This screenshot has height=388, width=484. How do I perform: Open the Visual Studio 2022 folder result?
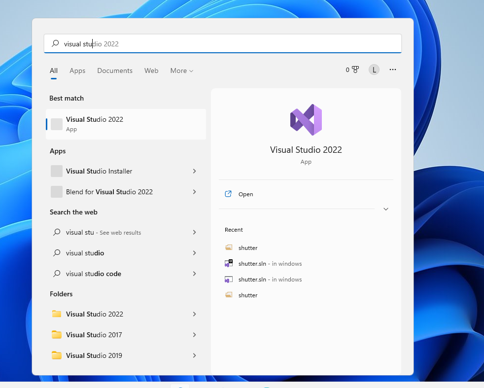126,314
